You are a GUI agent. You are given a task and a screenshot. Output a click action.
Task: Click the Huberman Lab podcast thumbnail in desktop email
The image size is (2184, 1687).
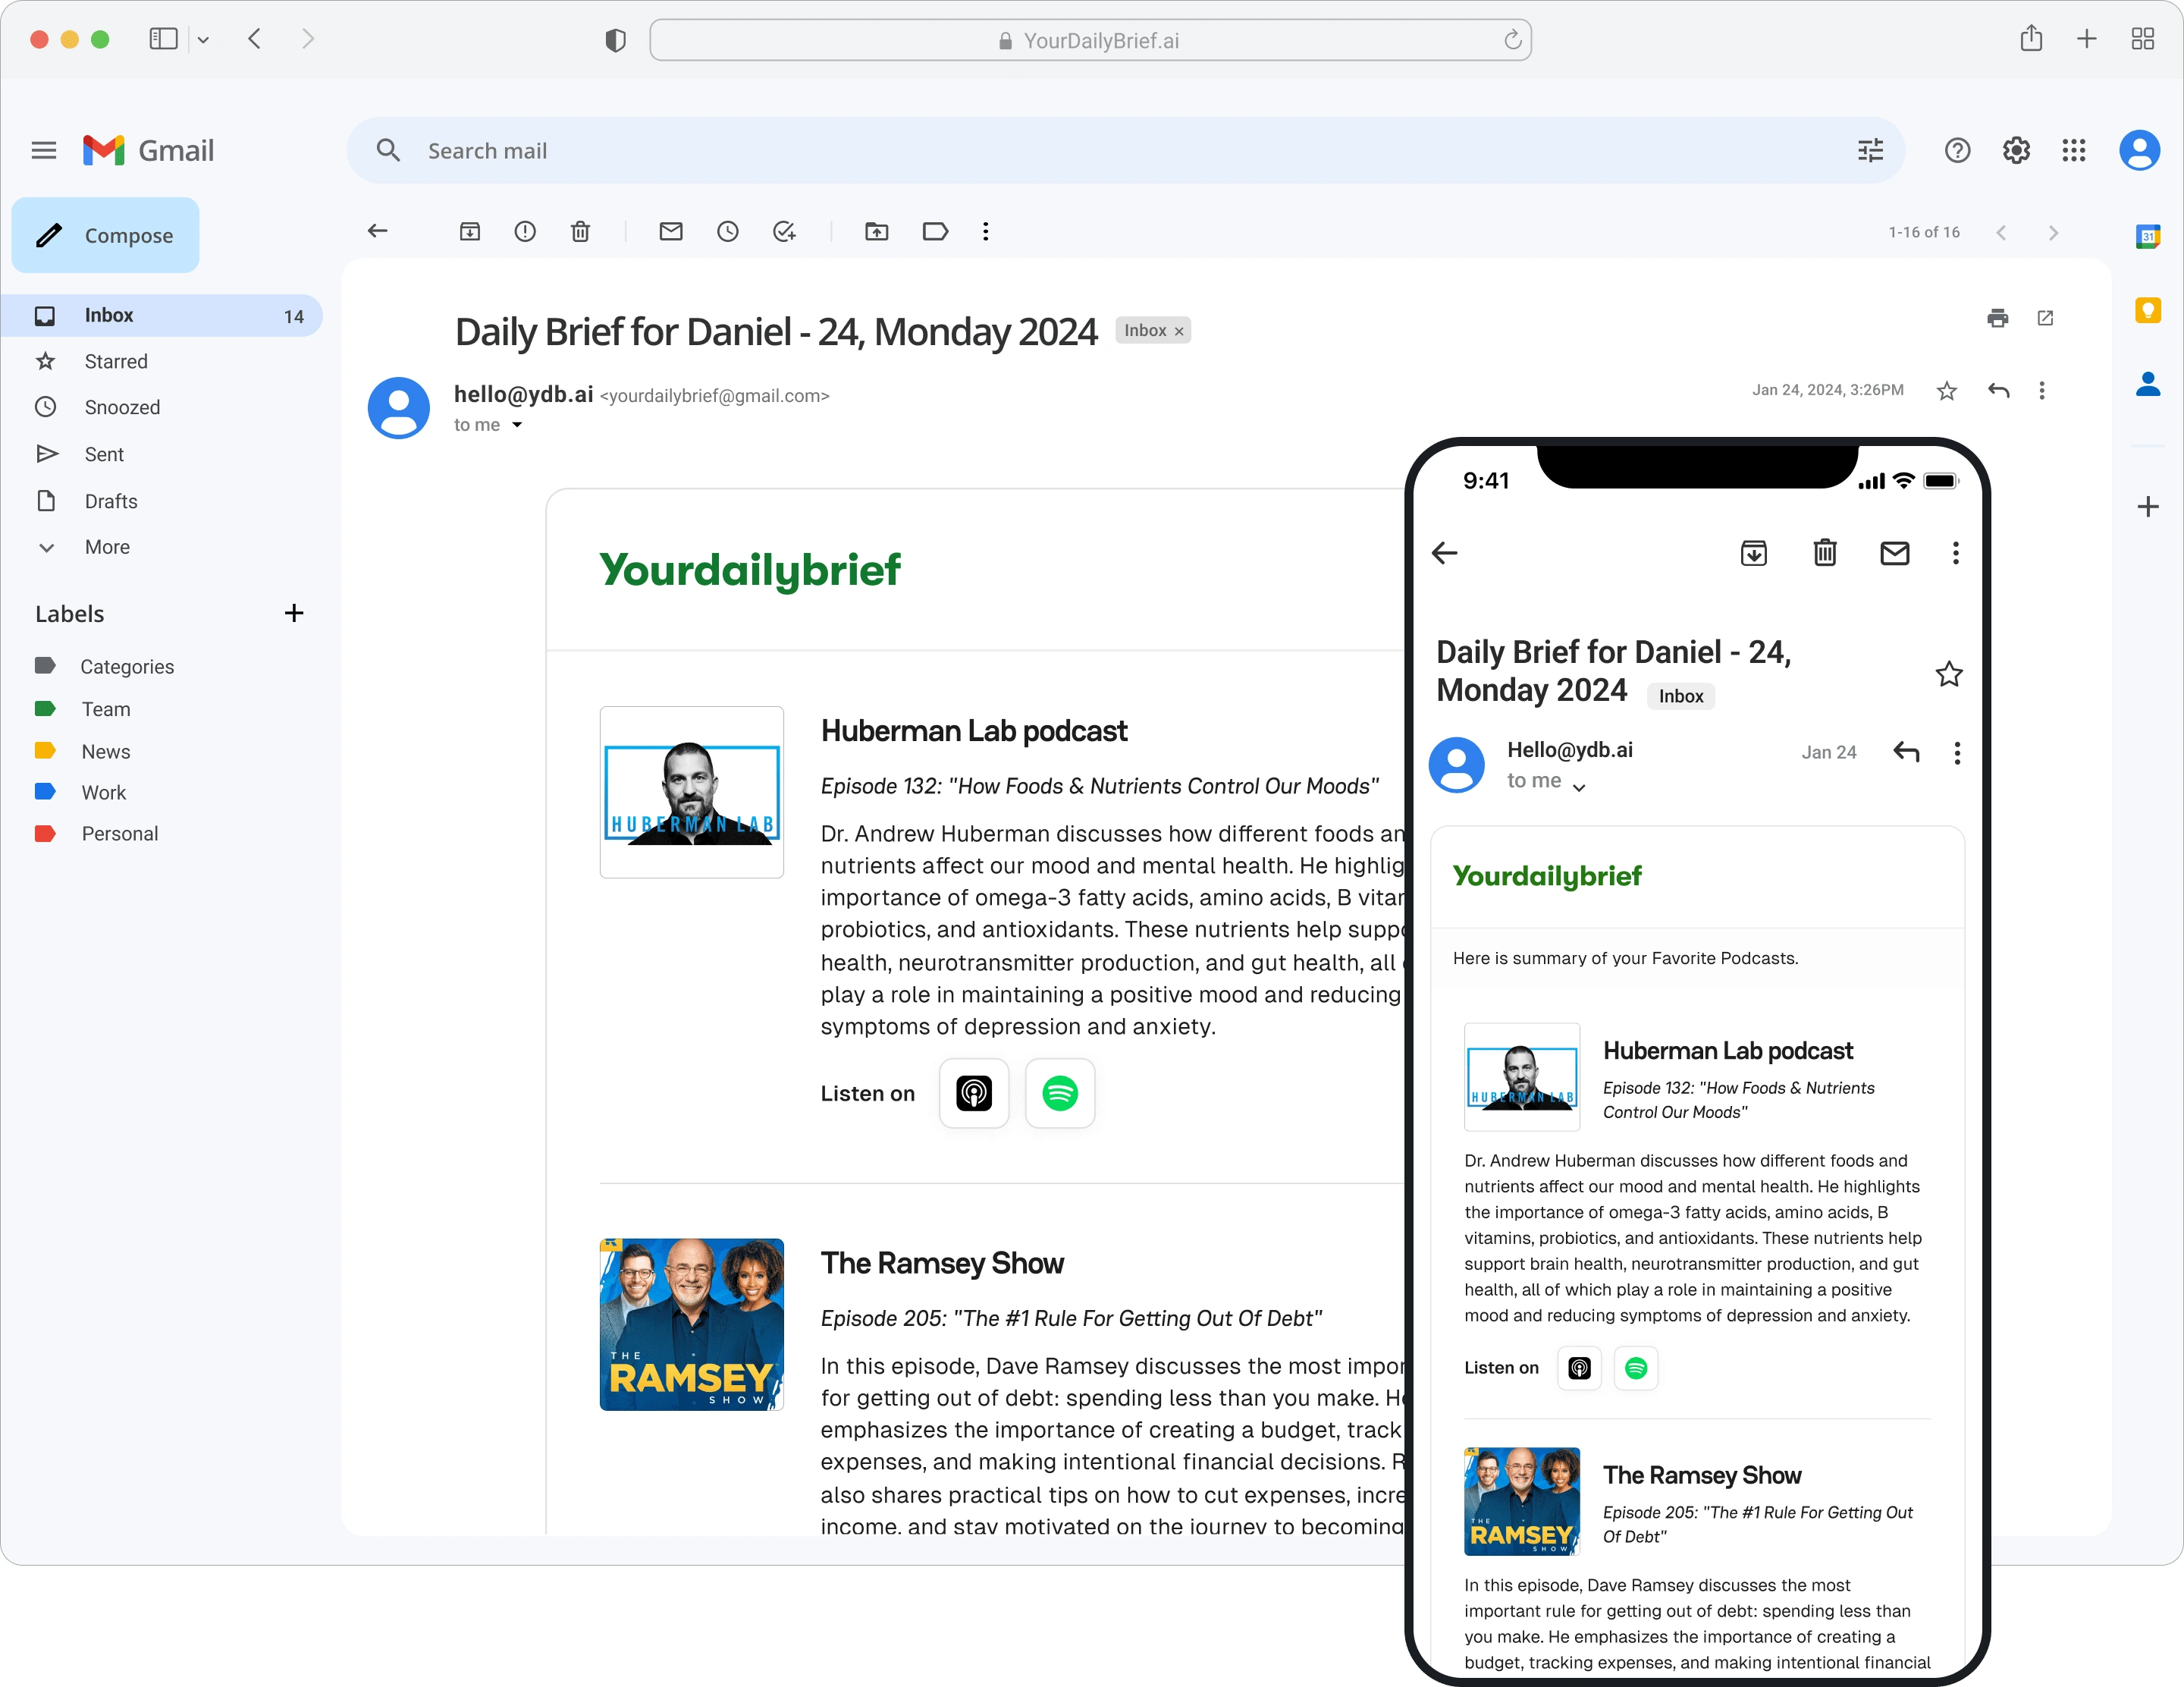pyautogui.click(x=692, y=792)
